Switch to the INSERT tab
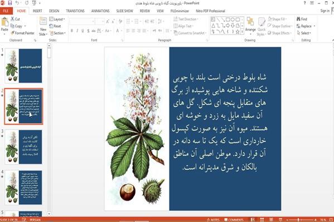The height and width of the screenshot is (222, 334). (x=37, y=11)
